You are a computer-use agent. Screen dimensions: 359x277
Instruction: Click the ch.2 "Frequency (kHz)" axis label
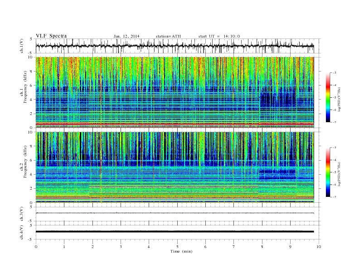(25, 161)
